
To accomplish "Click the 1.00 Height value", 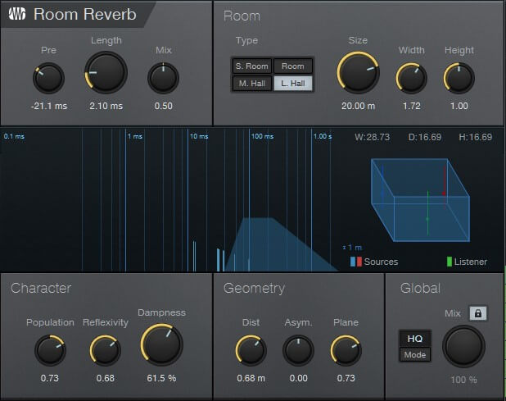I will tap(459, 106).
